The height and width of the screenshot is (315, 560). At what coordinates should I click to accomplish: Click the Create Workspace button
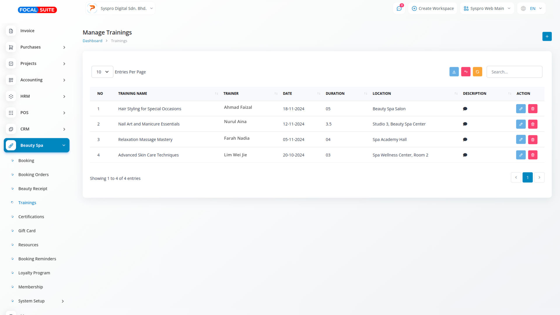(433, 8)
